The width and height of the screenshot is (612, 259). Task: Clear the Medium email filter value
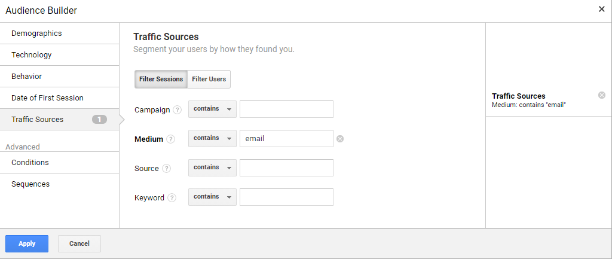click(340, 139)
